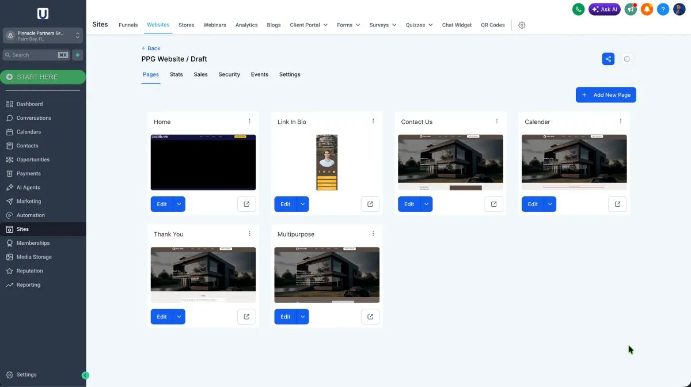The height and width of the screenshot is (387, 691).
Task: Click Edit on the Home page card
Action: (162, 204)
